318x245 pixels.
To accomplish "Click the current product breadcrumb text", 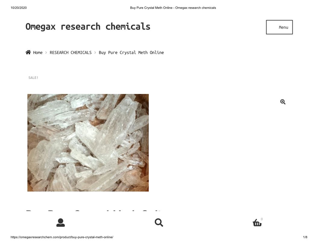I will coord(131,53).
